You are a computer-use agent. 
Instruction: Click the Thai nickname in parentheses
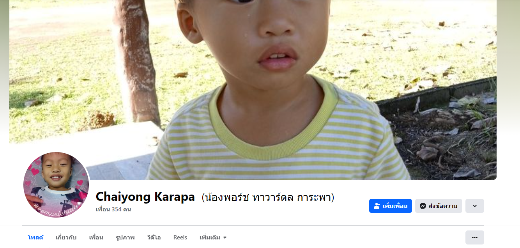coord(268,197)
